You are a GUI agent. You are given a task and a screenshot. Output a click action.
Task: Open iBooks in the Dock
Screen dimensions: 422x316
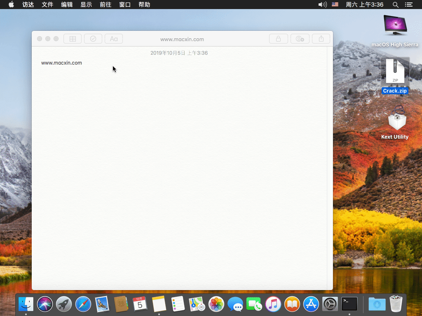pos(292,304)
